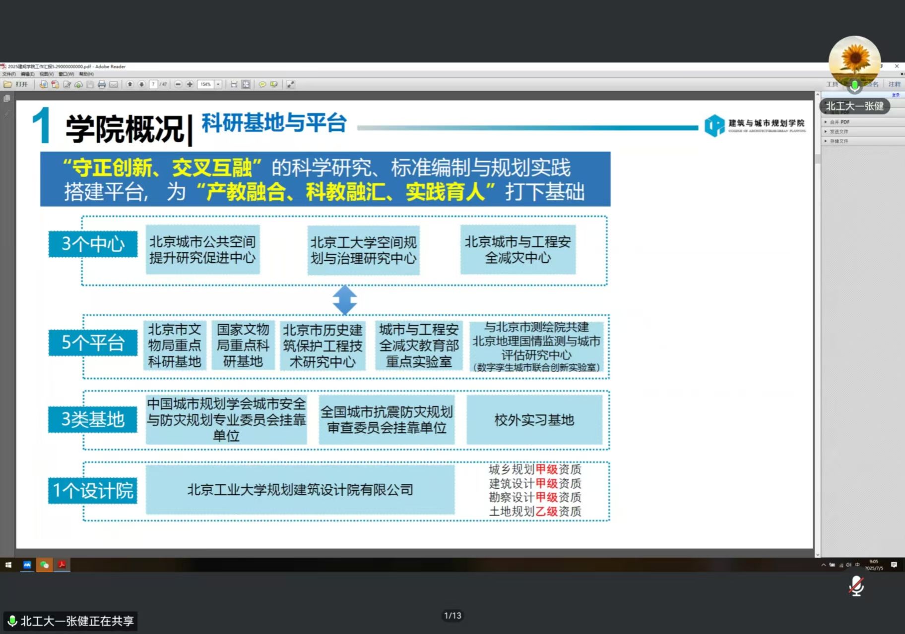This screenshot has width=905, height=634.
Task: Expand the 发送文件 section
Action: pyautogui.click(x=839, y=131)
